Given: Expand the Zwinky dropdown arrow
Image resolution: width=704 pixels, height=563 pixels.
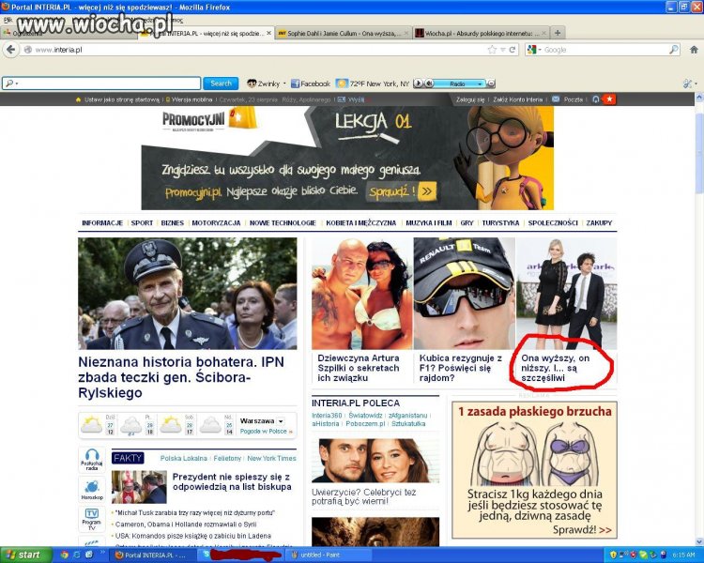Looking at the screenshot, I should (x=284, y=84).
